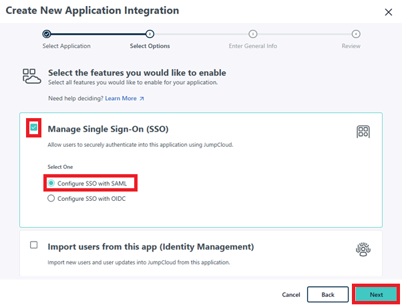Close the Create New Application Integration dialog
This screenshot has width=402, height=305.
[x=389, y=12]
